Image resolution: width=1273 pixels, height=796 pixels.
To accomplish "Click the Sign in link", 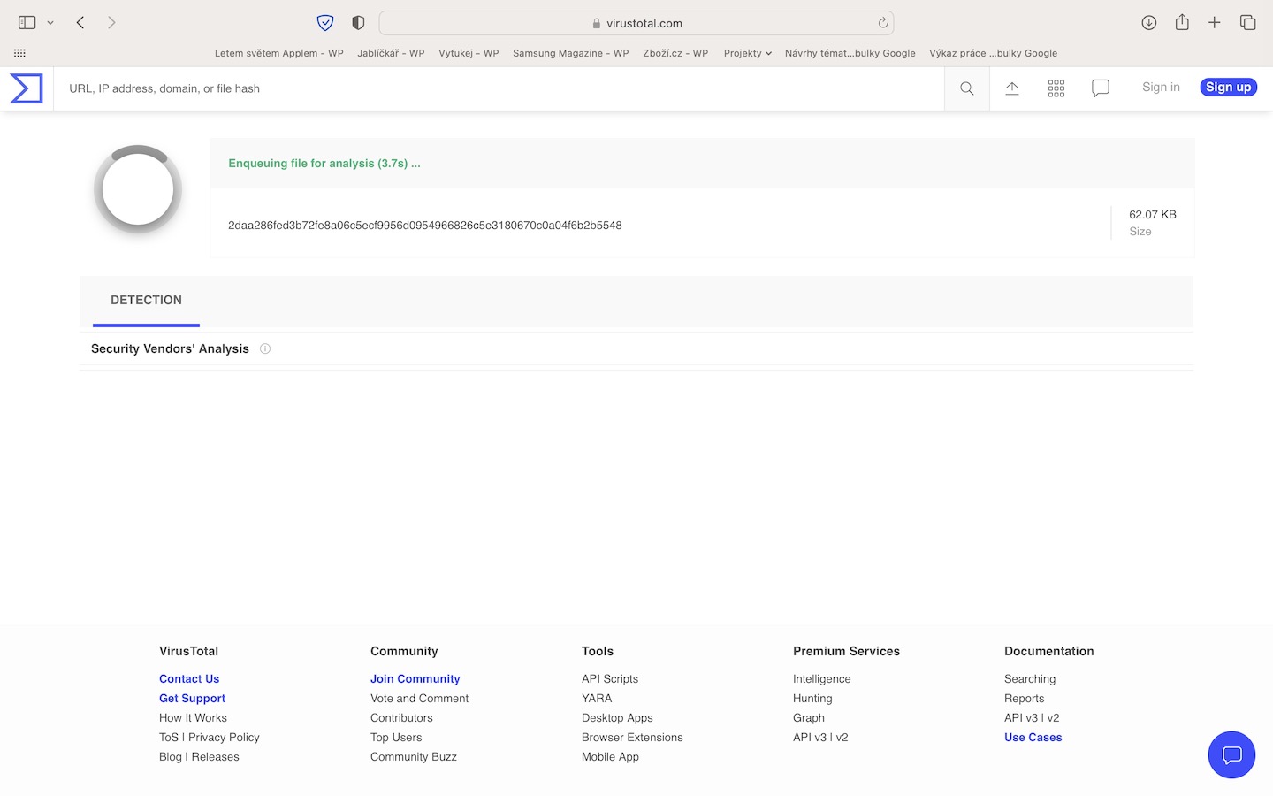I will tap(1161, 87).
